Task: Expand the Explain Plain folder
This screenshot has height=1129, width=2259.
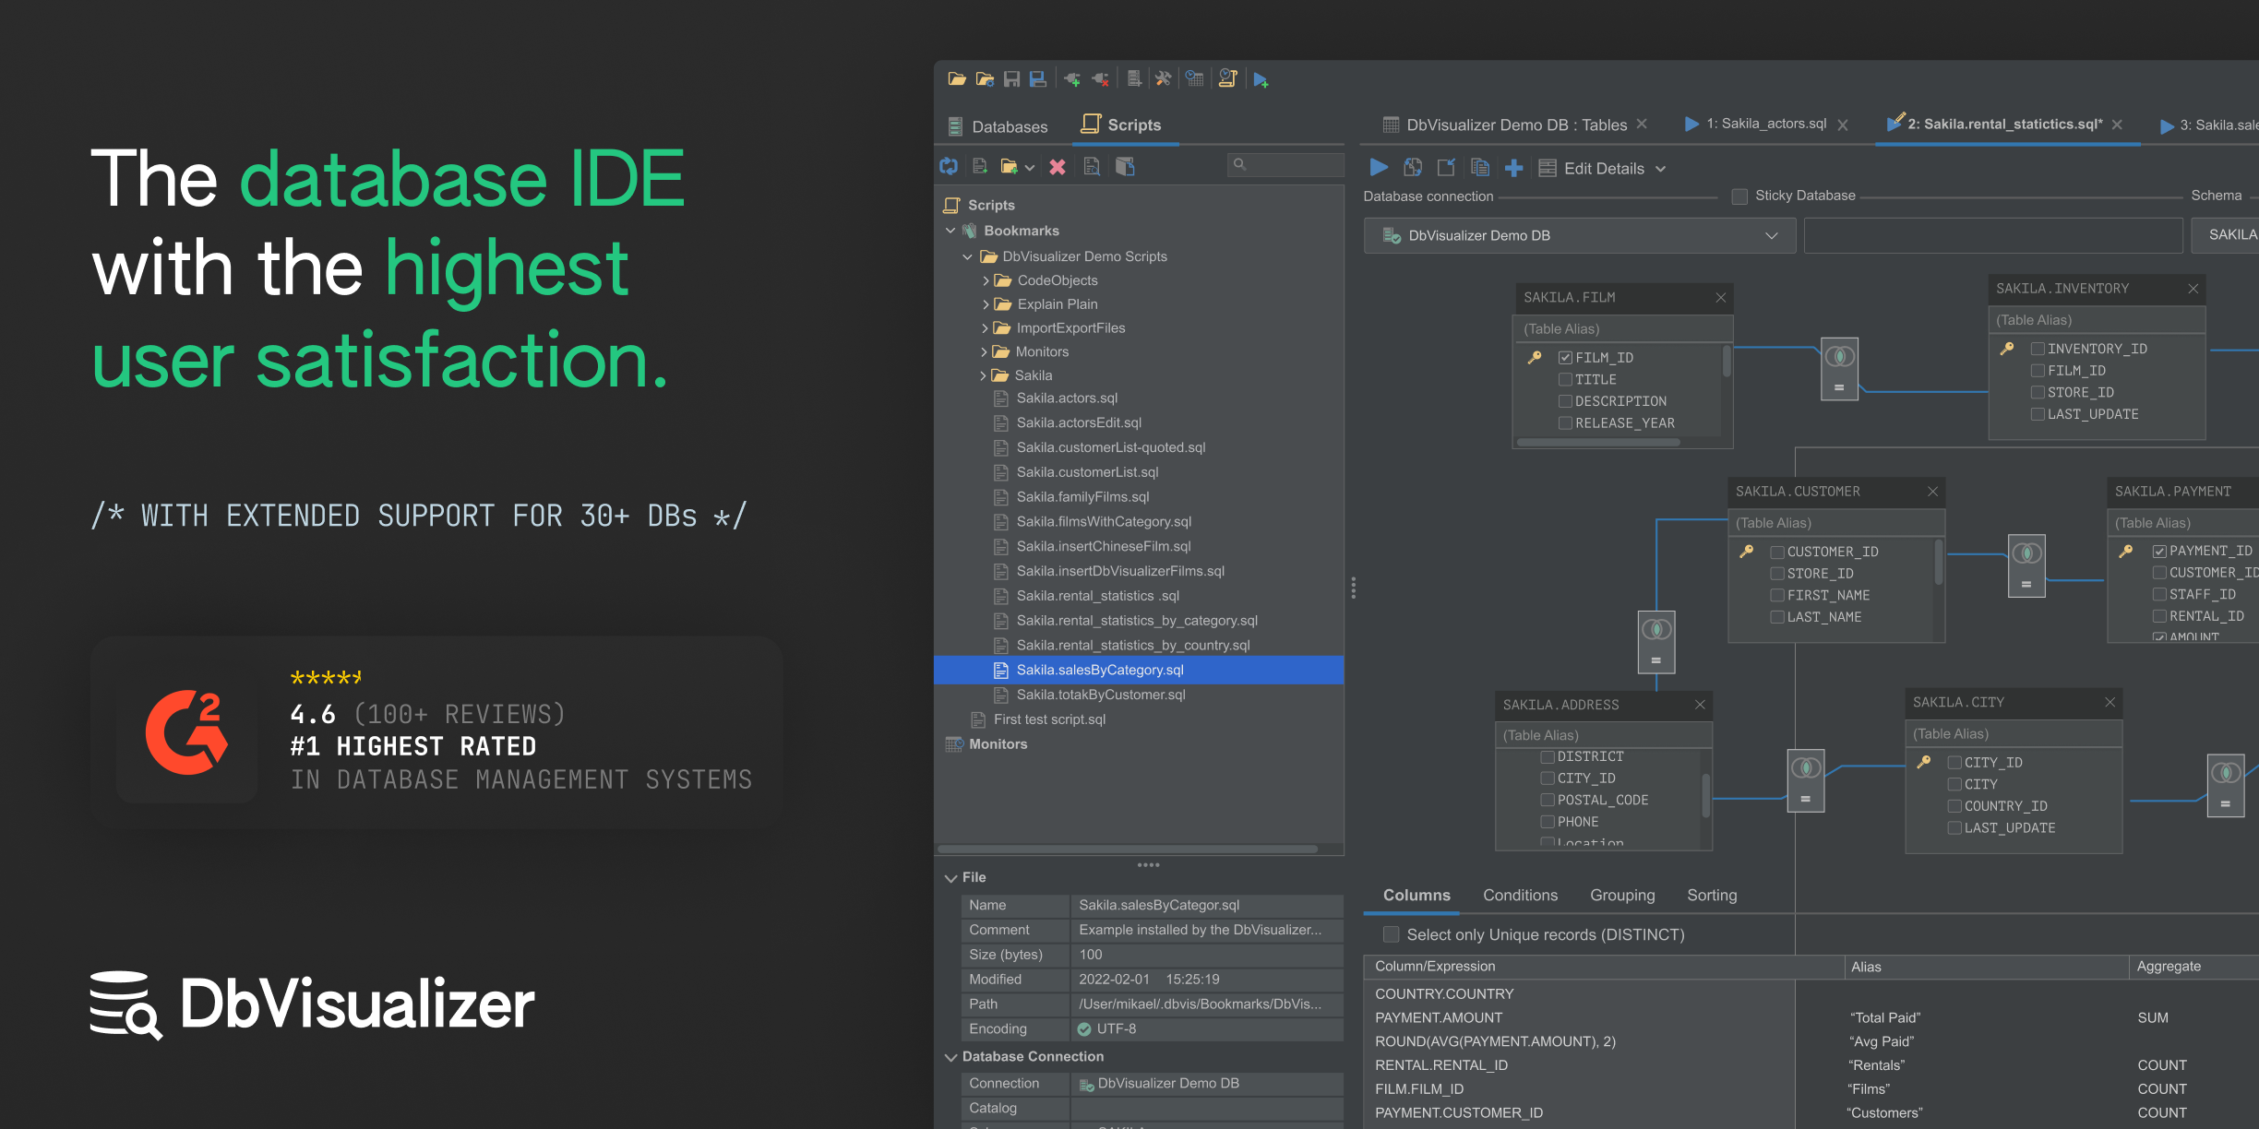Action: tap(985, 304)
